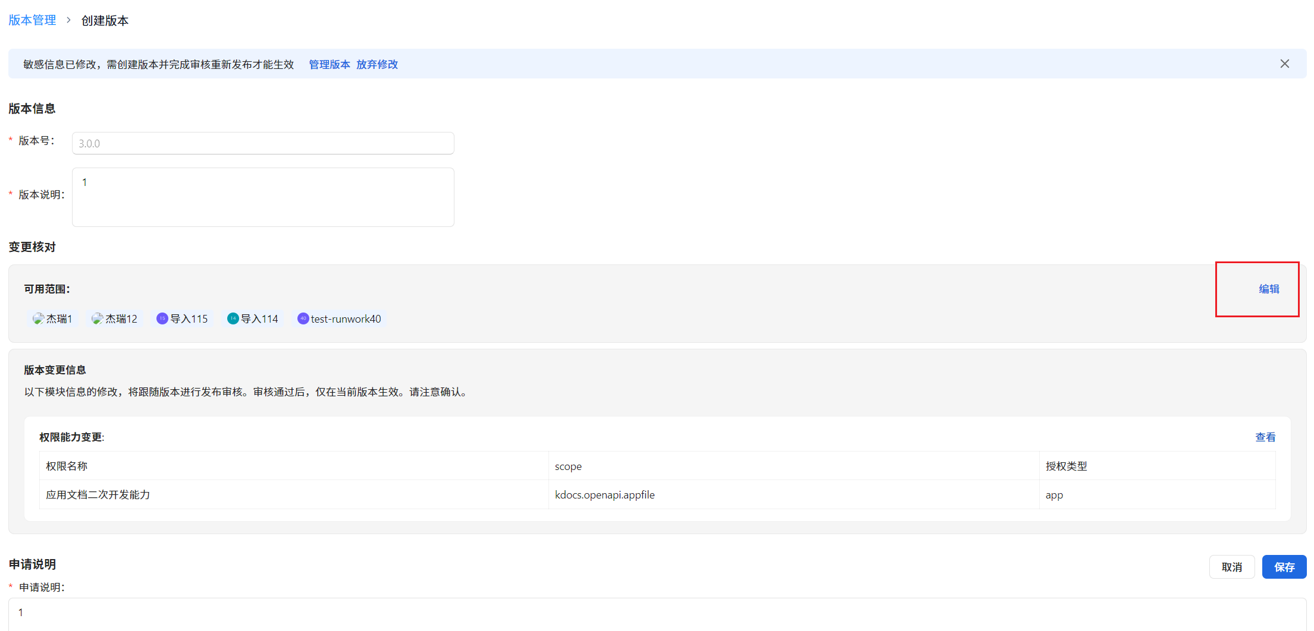Dismiss the sensitive information notification banner

click(1284, 64)
